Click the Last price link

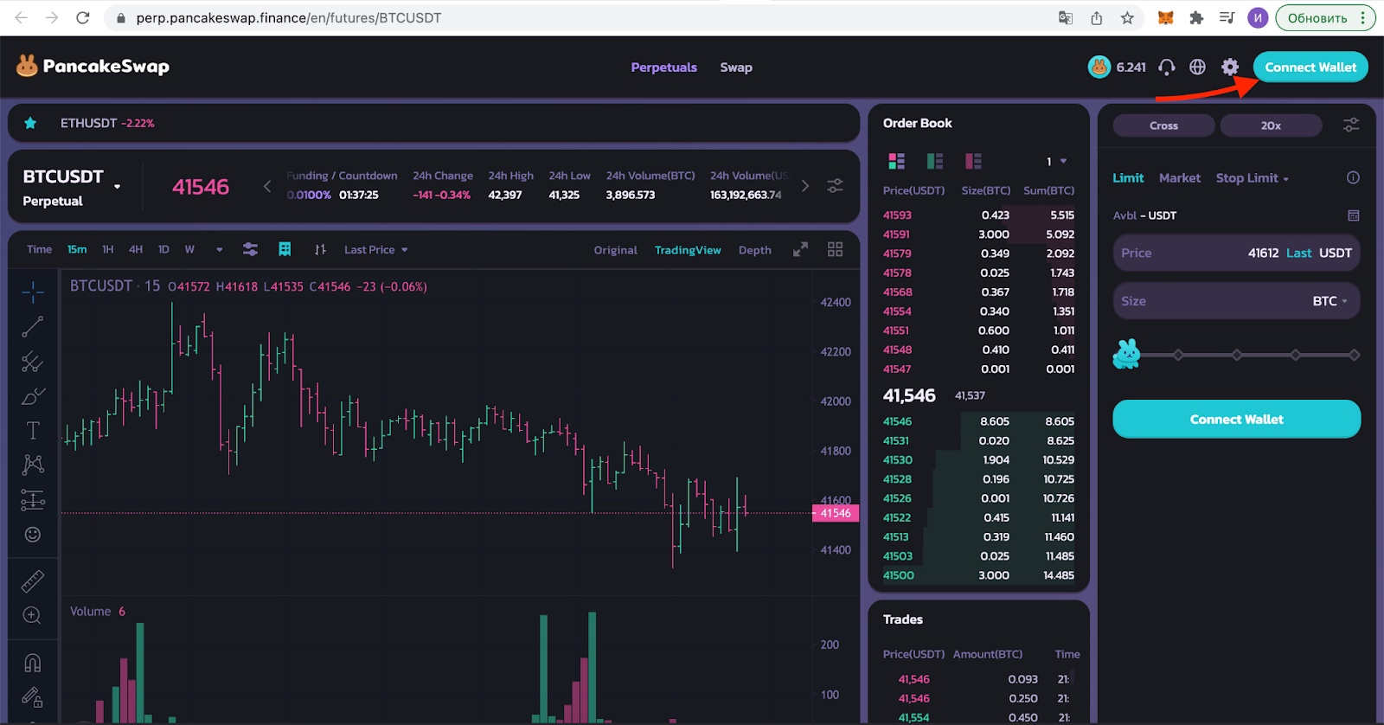tap(1298, 253)
